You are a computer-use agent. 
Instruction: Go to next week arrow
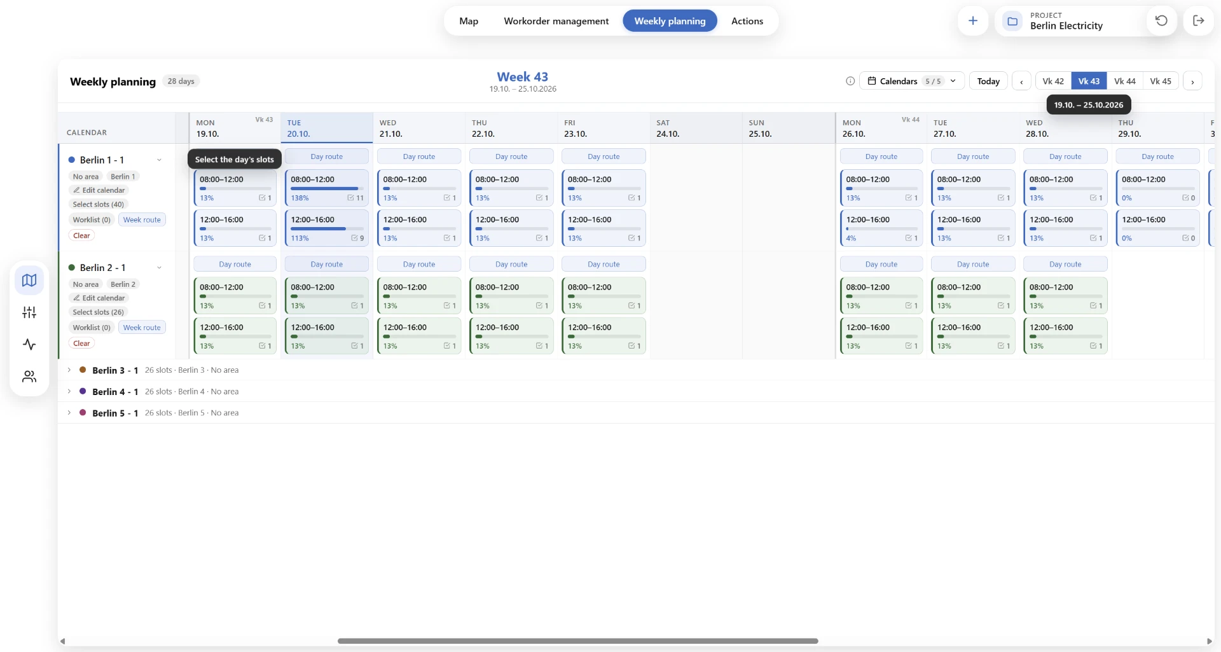[1192, 81]
